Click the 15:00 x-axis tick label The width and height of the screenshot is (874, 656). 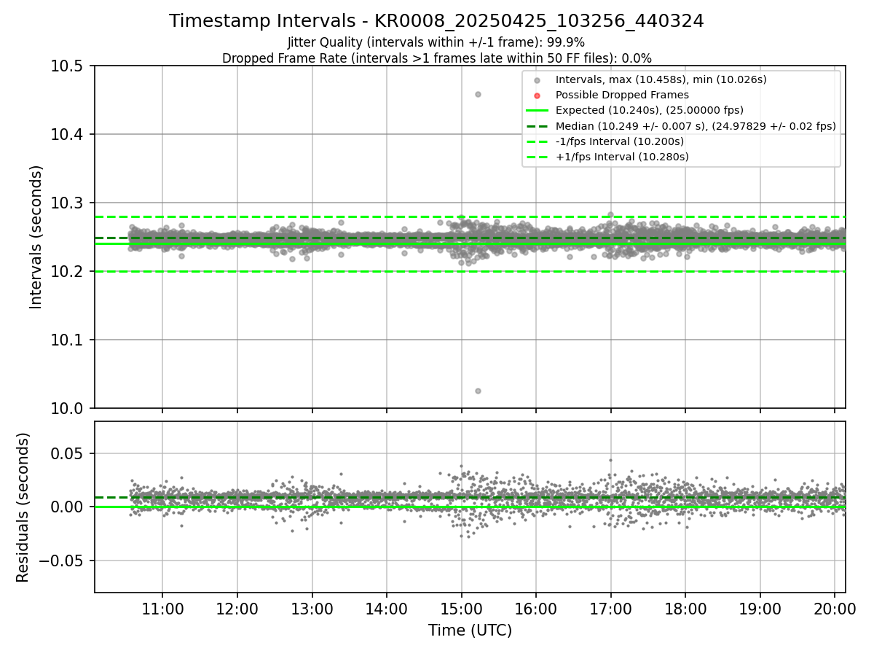click(x=461, y=609)
